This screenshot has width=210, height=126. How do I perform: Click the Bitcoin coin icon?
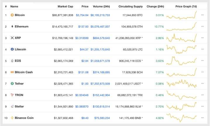tap(12, 15)
